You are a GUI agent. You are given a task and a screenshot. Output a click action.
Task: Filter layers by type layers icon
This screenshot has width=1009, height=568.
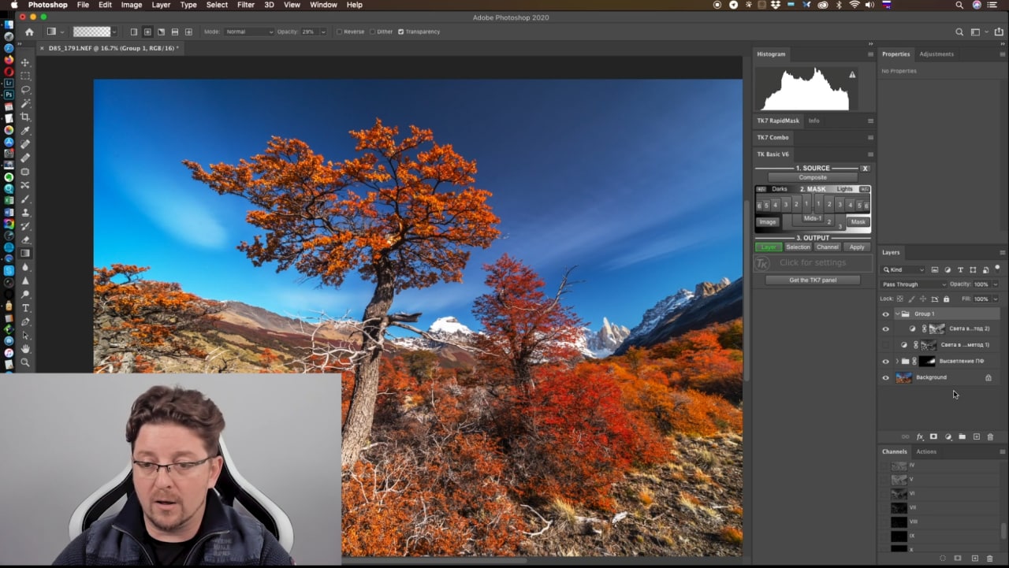(960, 270)
